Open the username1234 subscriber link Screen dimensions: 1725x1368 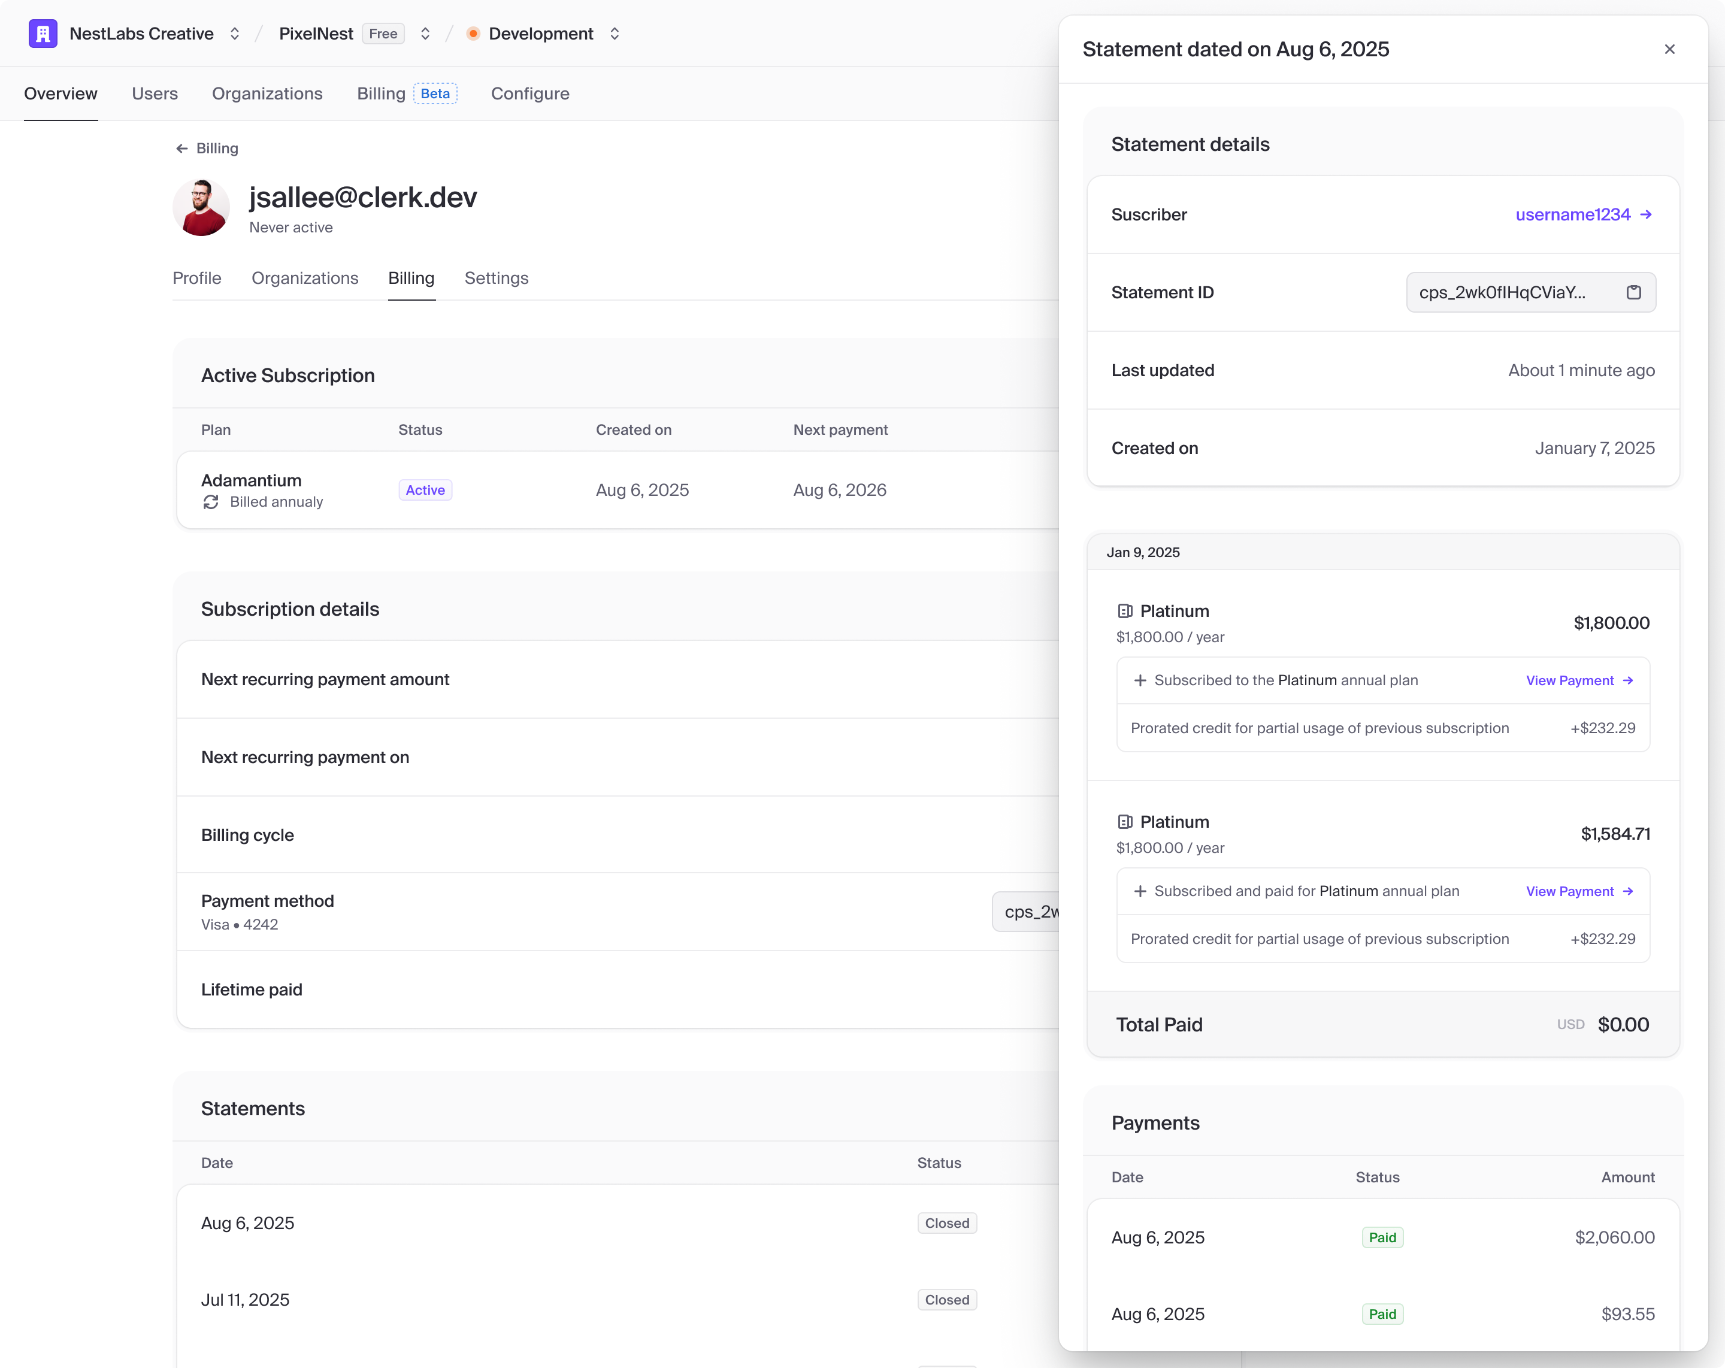coord(1584,214)
